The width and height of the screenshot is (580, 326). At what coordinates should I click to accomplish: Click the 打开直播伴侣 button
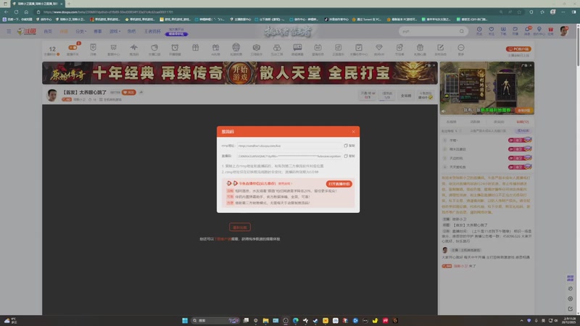pyautogui.click(x=339, y=184)
